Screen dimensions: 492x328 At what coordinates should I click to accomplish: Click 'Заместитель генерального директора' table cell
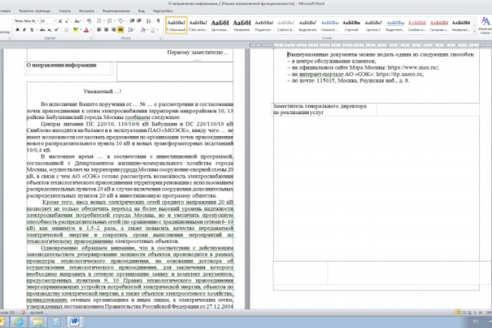[x=324, y=109]
